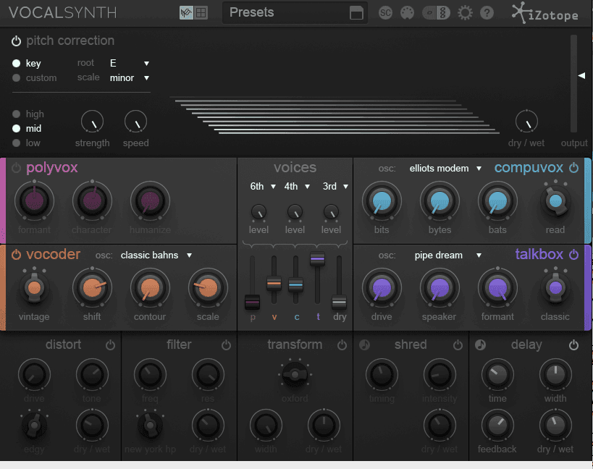Select the mid range radio button

(16, 129)
